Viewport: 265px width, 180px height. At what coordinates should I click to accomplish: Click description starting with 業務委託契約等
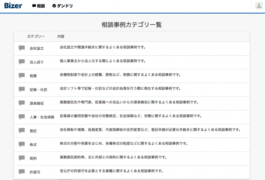point(113,157)
